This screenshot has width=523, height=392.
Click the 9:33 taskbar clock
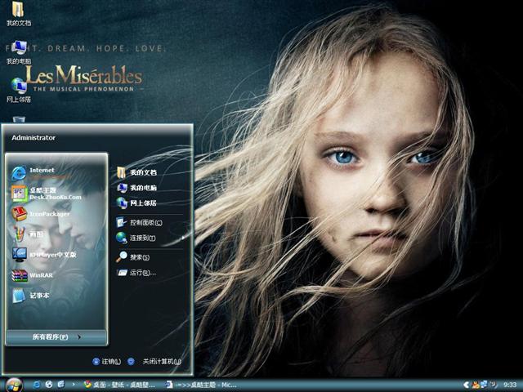510,385
